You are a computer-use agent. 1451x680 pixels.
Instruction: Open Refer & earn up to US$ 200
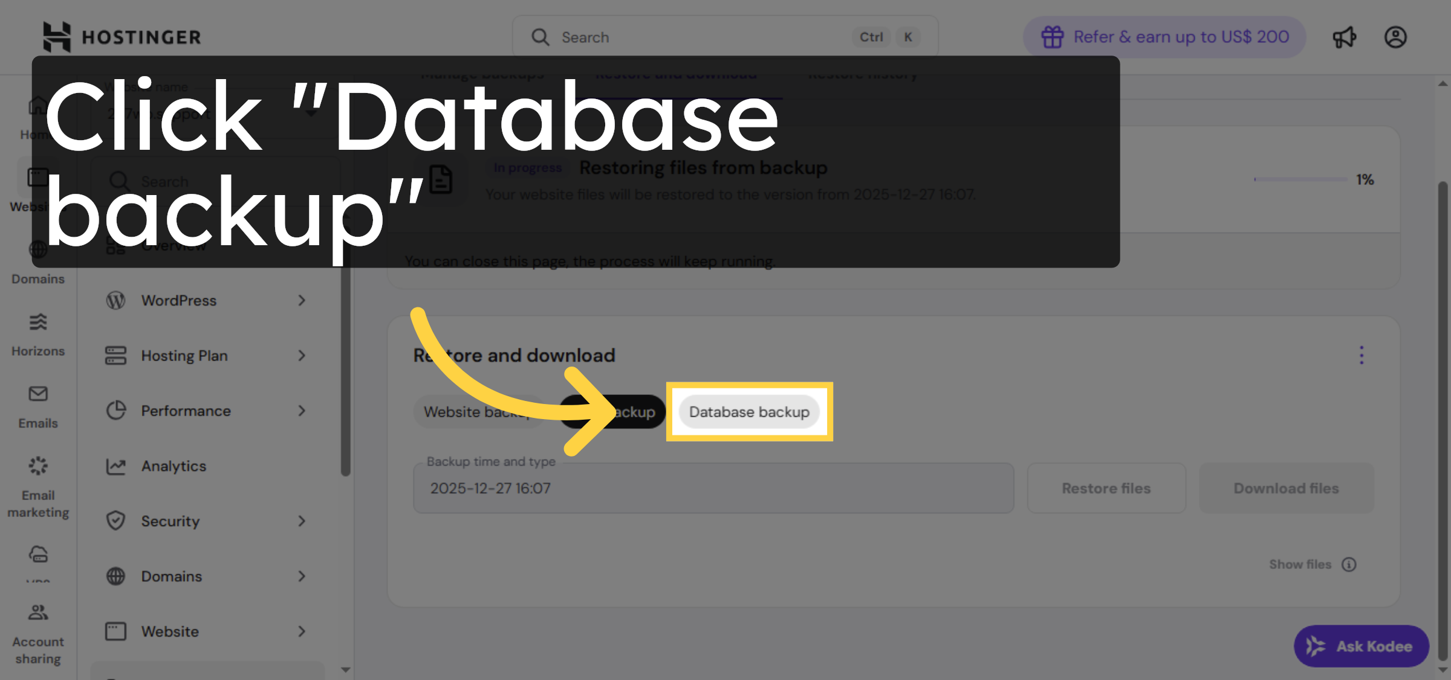click(x=1164, y=36)
